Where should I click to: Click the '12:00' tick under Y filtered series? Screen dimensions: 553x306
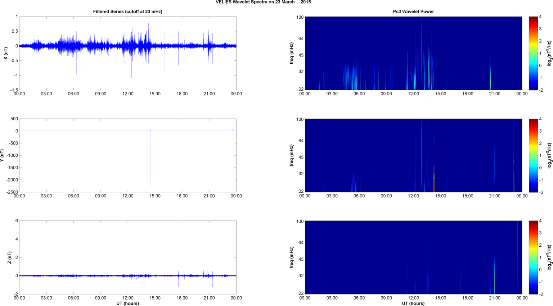click(128, 196)
